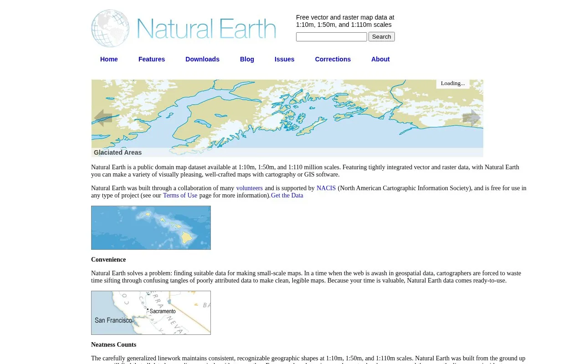Go to the Downloads page
The image size is (583, 364).
(x=202, y=59)
